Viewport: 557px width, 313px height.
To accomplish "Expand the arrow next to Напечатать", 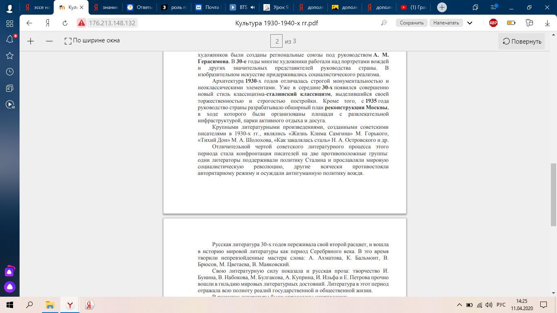I will 470,23.
